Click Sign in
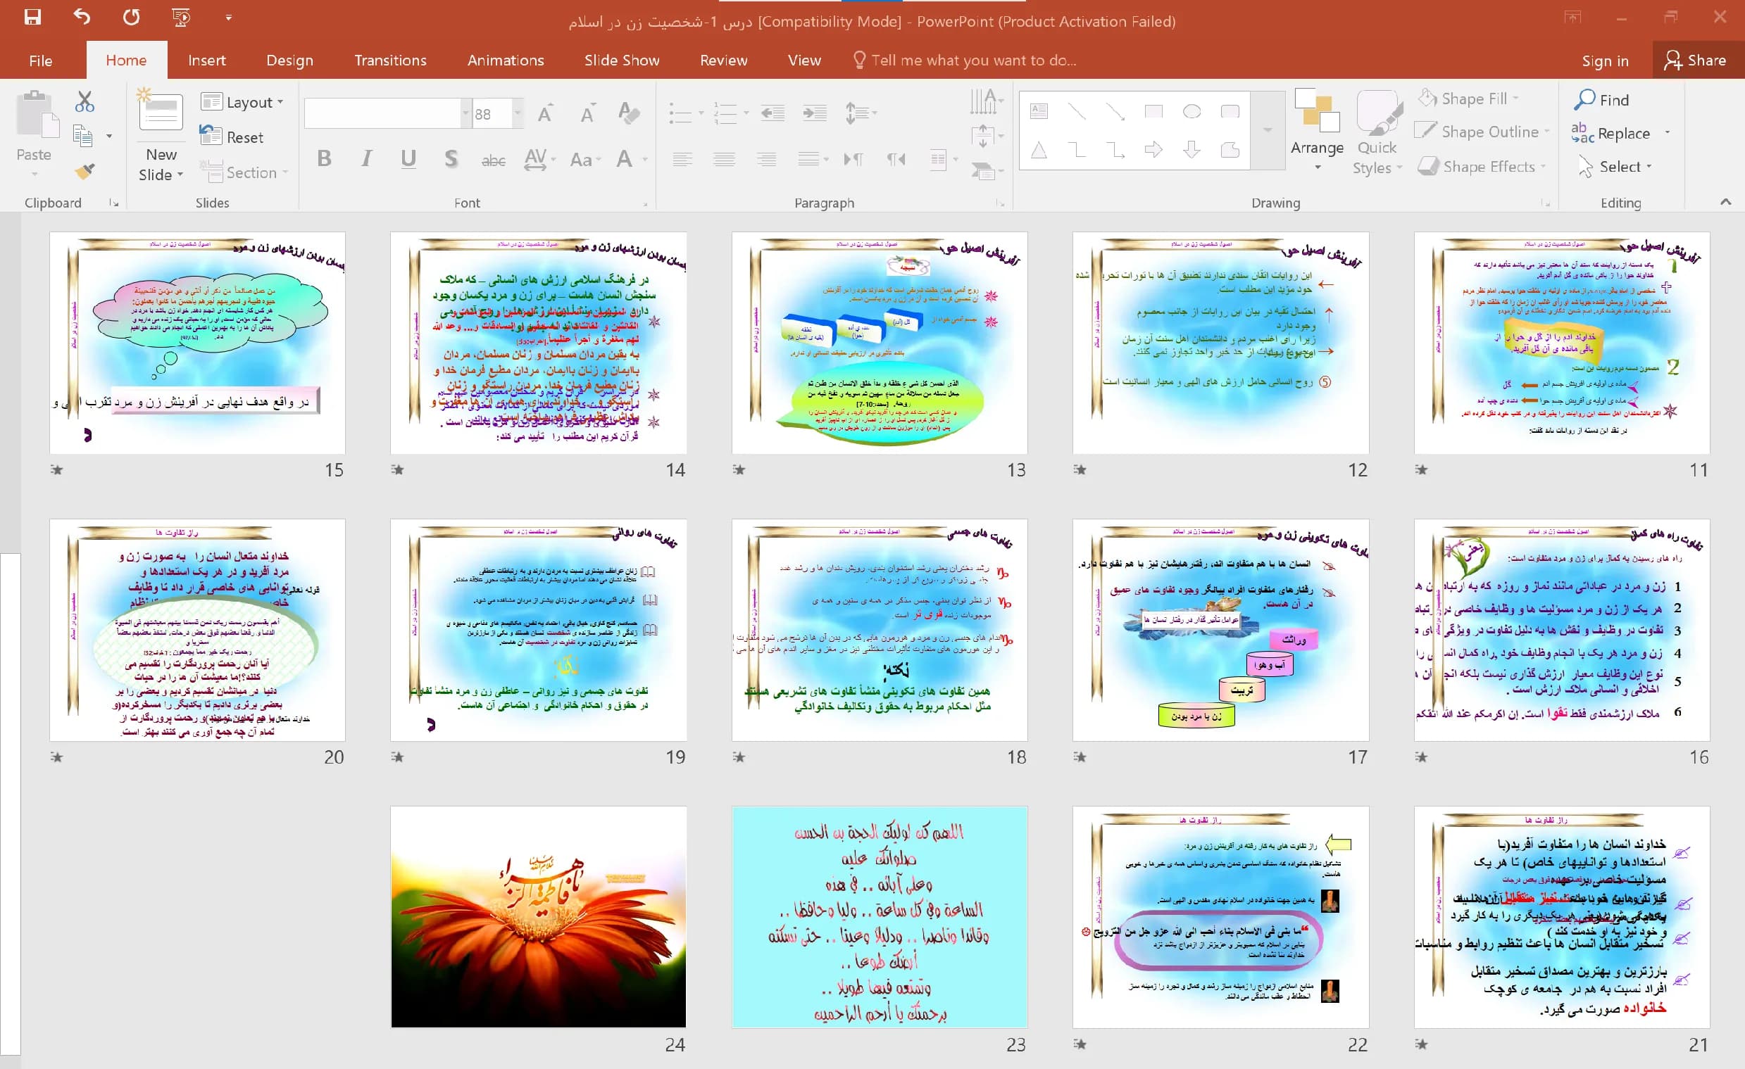The width and height of the screenshot is (1745, 1069). pos(1605,61)
